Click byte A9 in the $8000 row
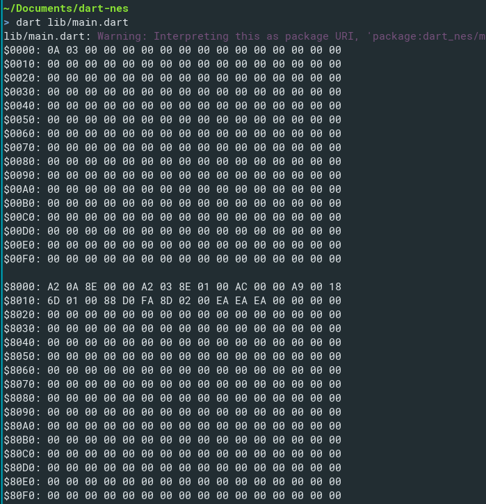The height and width of the screenshot is (504, 486). (298, 287)
